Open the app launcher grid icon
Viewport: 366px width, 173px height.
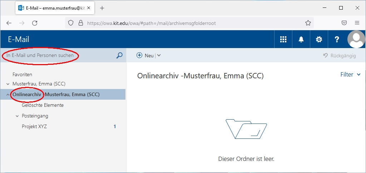(x=283, y=40)
